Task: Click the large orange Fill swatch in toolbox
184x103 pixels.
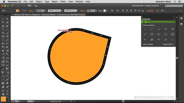Action: click(x=3, y=99)
